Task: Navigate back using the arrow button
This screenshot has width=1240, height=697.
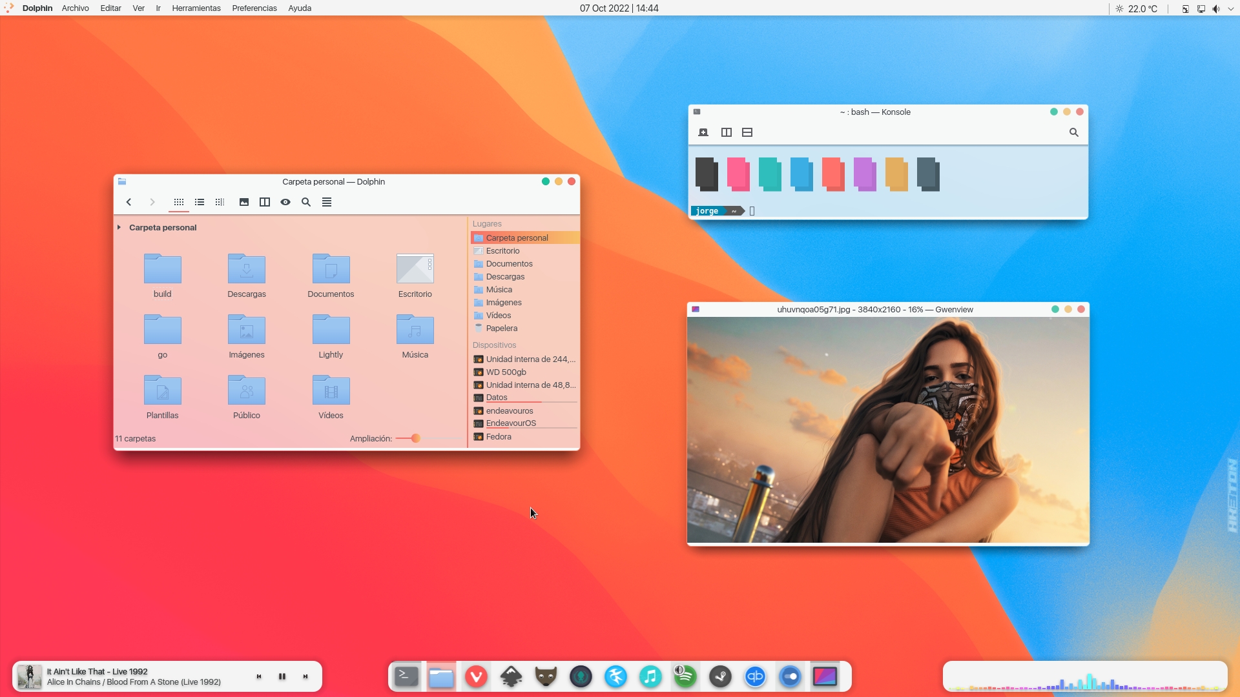Action: [x=129, y=202]
